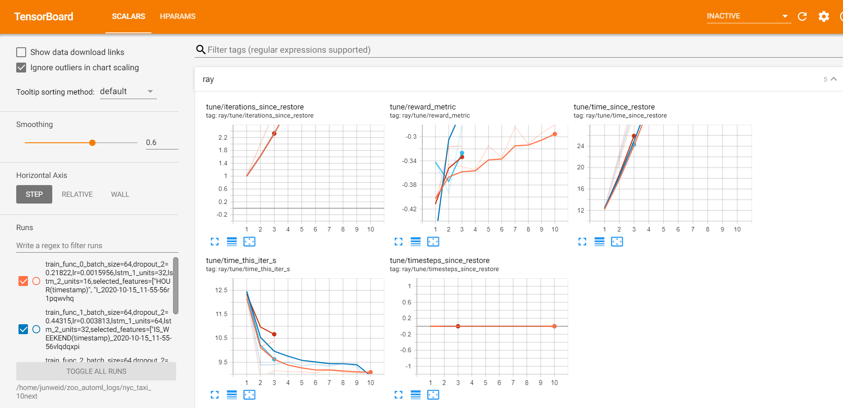This screenshot has height=408, width=843.
Task: Open the Tooltip sorting method dropdown
Action: click(x=128, y=91)
